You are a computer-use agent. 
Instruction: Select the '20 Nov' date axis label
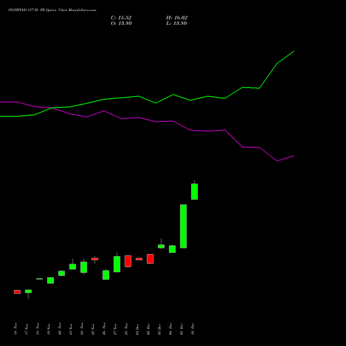pyautogui.click(x=60, y=329)
